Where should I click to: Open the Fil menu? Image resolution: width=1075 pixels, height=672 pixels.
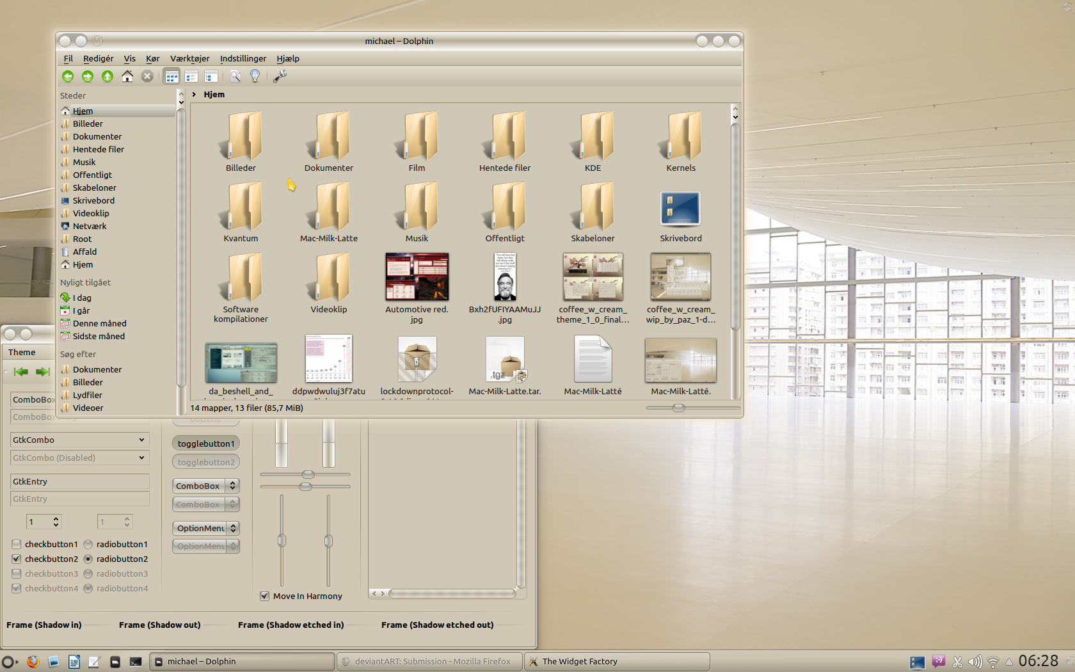[x=68, y=58]
